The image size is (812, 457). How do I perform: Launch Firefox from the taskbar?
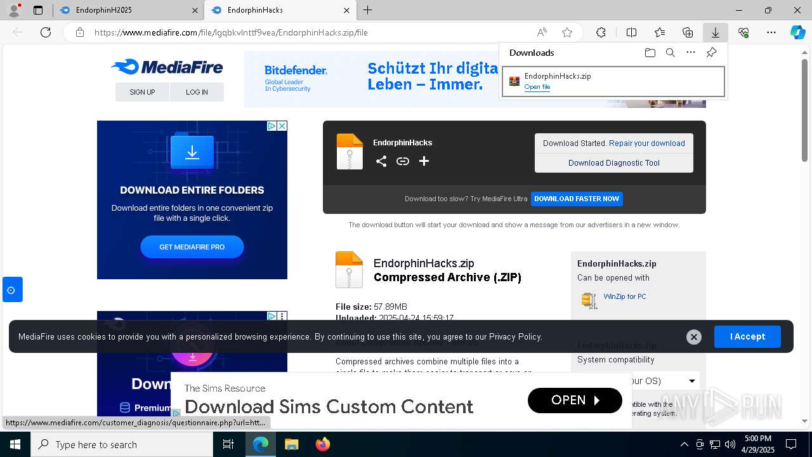pyautogui.click(x=322, y=444)
